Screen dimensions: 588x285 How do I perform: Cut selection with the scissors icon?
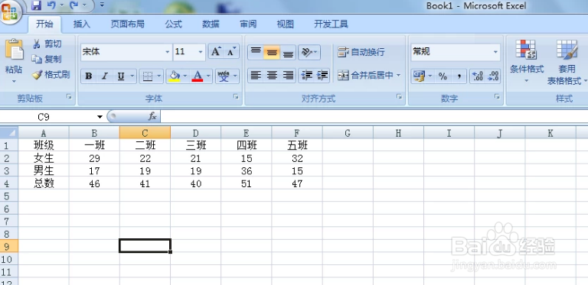37,44
